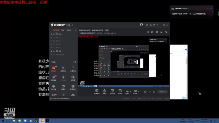Toggle the lock on 文本 3 source
The width and height of the screenshot is (219, 123).
pos(54,34)
